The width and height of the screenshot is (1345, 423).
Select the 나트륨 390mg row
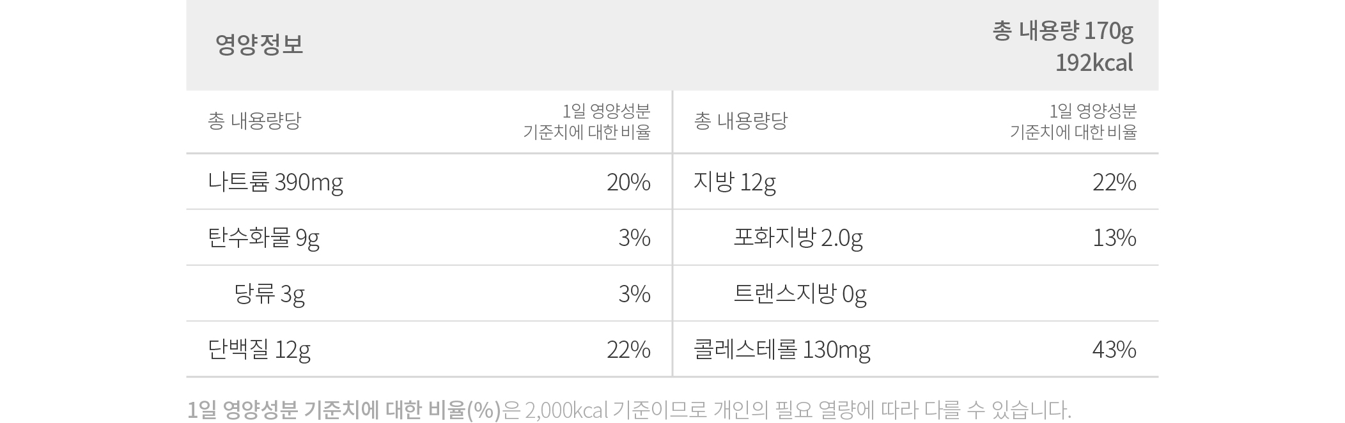coord(429,182)
